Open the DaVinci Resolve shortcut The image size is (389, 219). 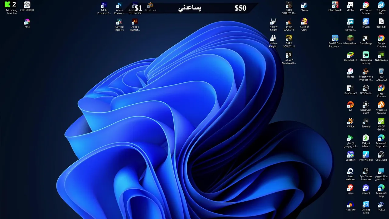click(119, 25)
